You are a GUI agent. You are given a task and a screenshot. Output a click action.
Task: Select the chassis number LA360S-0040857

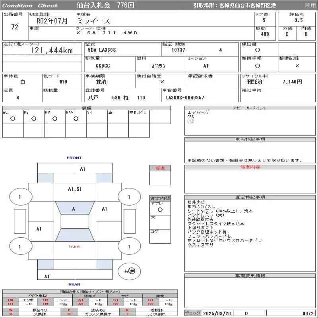coord(185,97)
